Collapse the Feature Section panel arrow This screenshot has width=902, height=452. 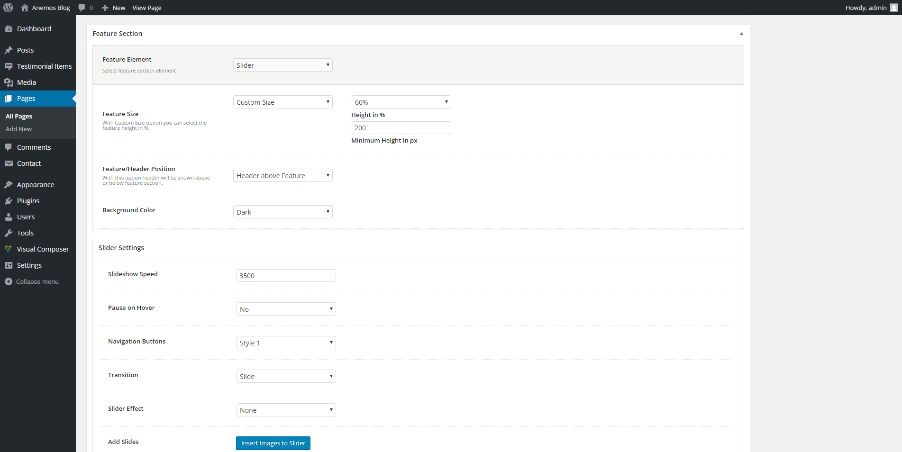[x=741, y=34]
